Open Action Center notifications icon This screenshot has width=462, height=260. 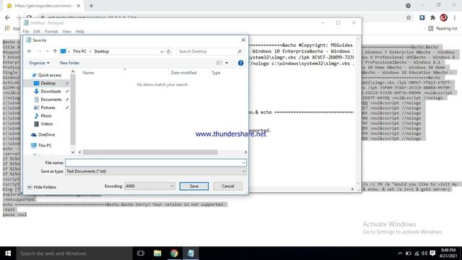click(432, 253)
